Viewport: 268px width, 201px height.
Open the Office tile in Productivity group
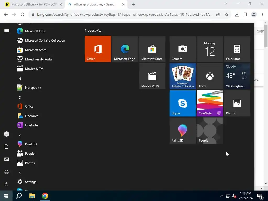tap(98, 49)
